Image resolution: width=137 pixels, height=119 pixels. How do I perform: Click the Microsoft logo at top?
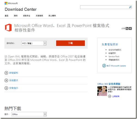(11, 3)
